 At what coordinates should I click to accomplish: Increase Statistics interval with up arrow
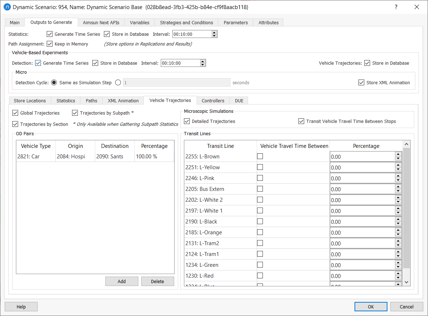pos(214,32)
